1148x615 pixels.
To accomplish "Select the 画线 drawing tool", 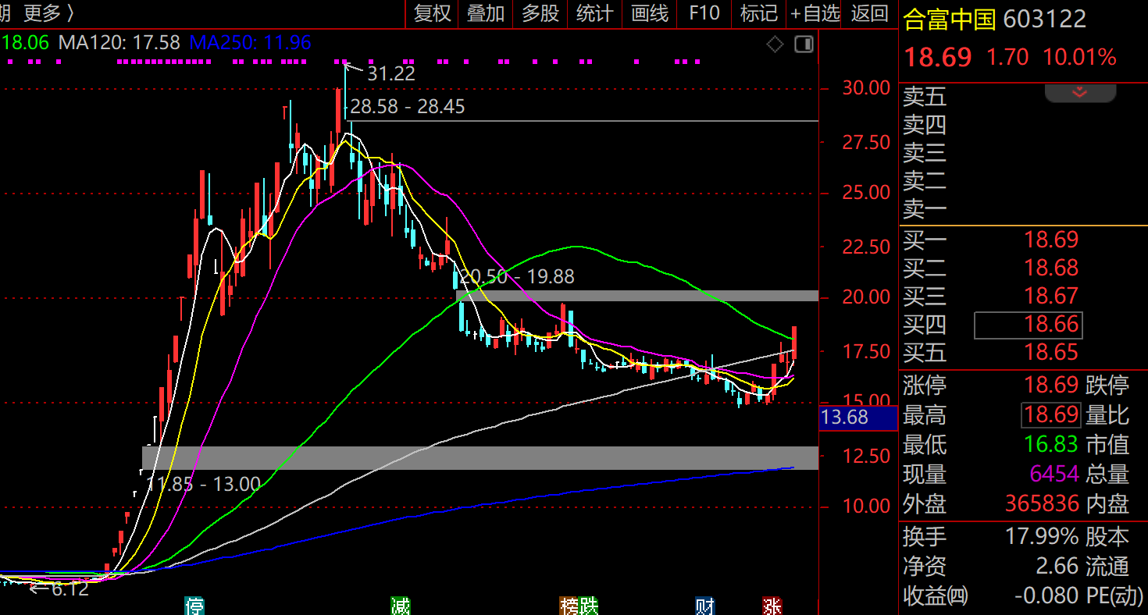I will (650, 13).
